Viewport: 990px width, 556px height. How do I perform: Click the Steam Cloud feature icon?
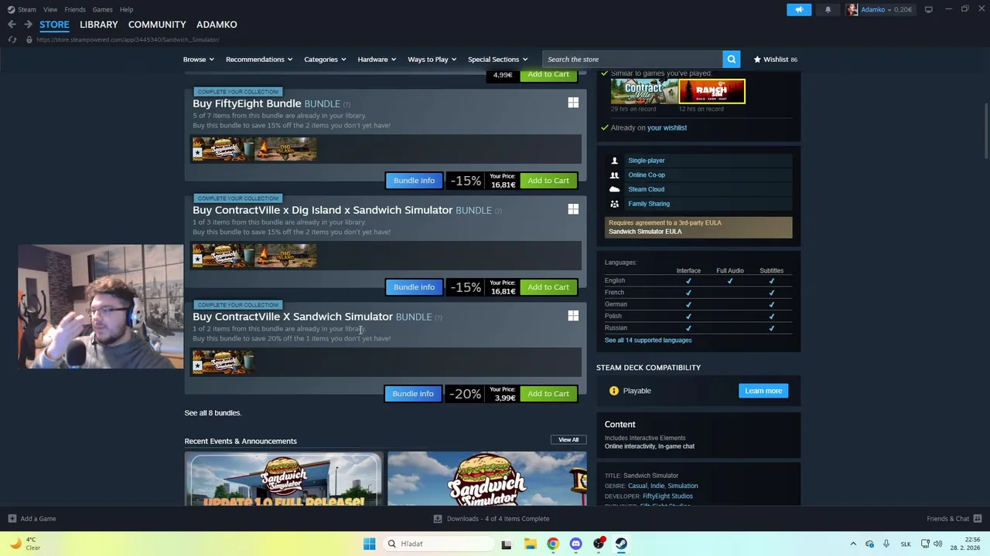click(614, 189)
